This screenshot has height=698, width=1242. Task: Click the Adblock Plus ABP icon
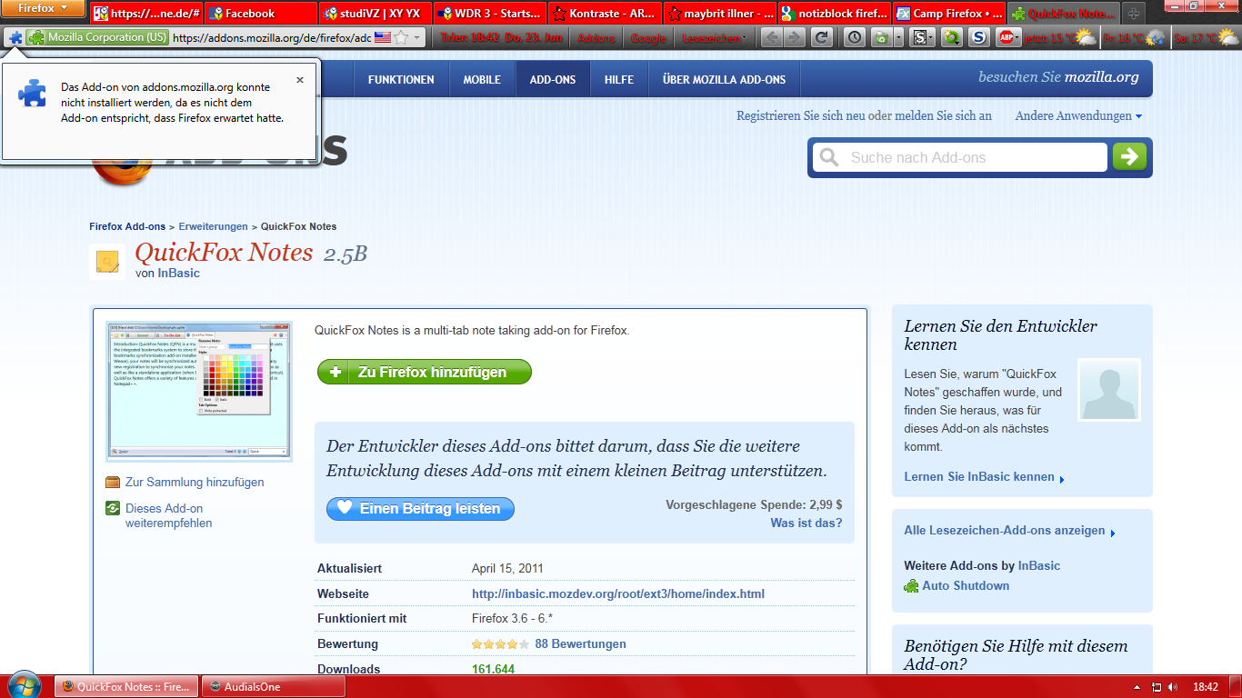1007,37
